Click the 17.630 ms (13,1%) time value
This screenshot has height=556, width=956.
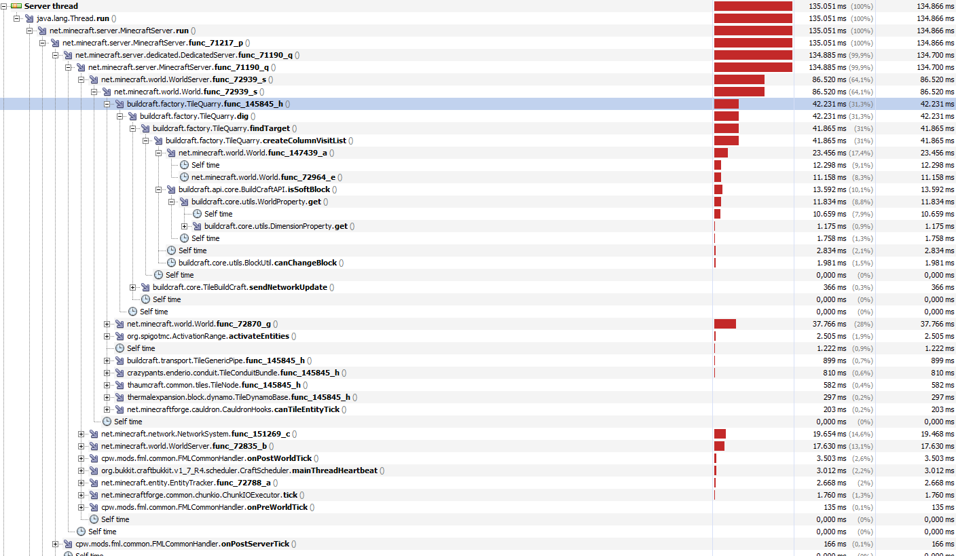pos(842,446)
